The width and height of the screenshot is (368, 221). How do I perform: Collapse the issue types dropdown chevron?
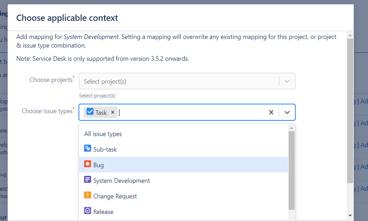287,112
